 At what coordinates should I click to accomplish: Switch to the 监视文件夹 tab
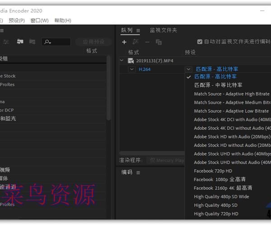pos(164,30)
